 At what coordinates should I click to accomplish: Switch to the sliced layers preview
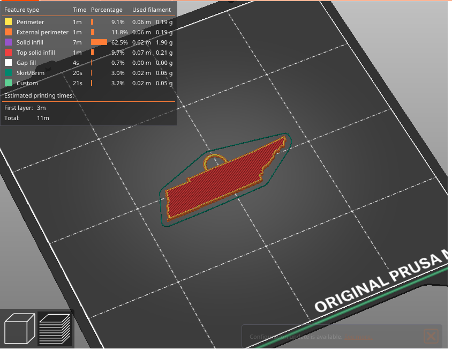tap(55, 329)
